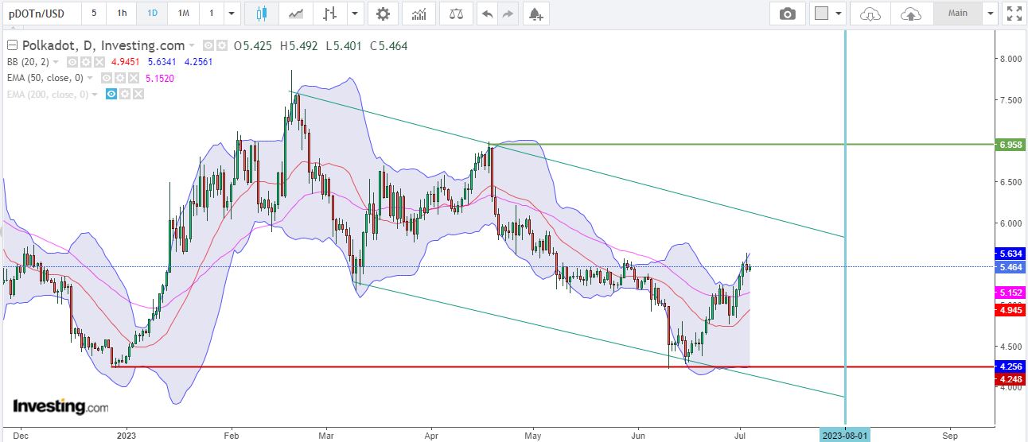
Task: Select 1M interval
Action: pos(184,14)
